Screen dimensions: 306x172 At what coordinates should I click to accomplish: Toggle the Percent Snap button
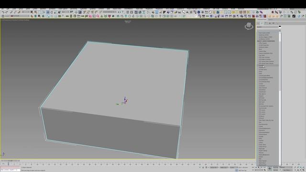pyautogui.click(x=92, y=12)
